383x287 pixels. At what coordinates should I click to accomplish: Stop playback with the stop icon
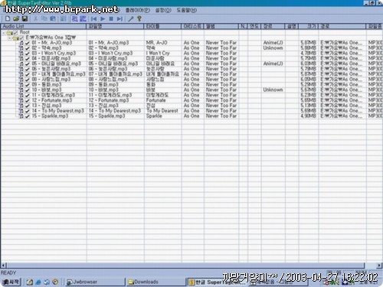pyautogui.click(x=111, y=18)
